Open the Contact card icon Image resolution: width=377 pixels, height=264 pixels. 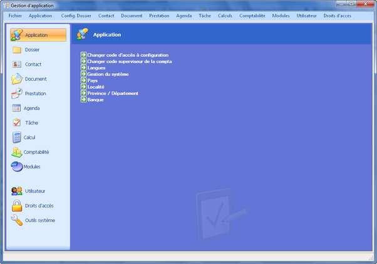coord(17,64)
